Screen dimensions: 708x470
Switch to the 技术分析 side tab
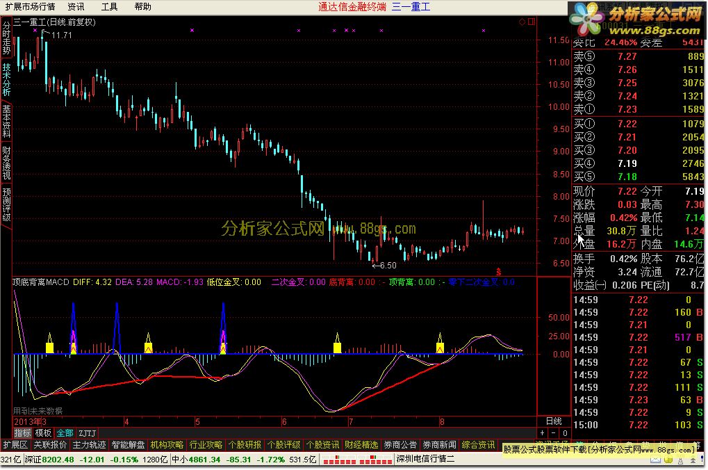(x=6, y=79)
